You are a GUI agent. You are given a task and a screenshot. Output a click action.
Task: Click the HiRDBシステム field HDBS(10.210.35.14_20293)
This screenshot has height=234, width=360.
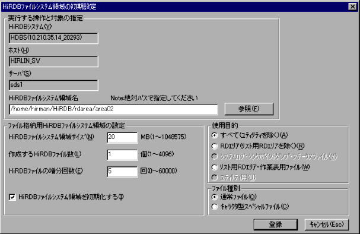[x=53, y=38]
